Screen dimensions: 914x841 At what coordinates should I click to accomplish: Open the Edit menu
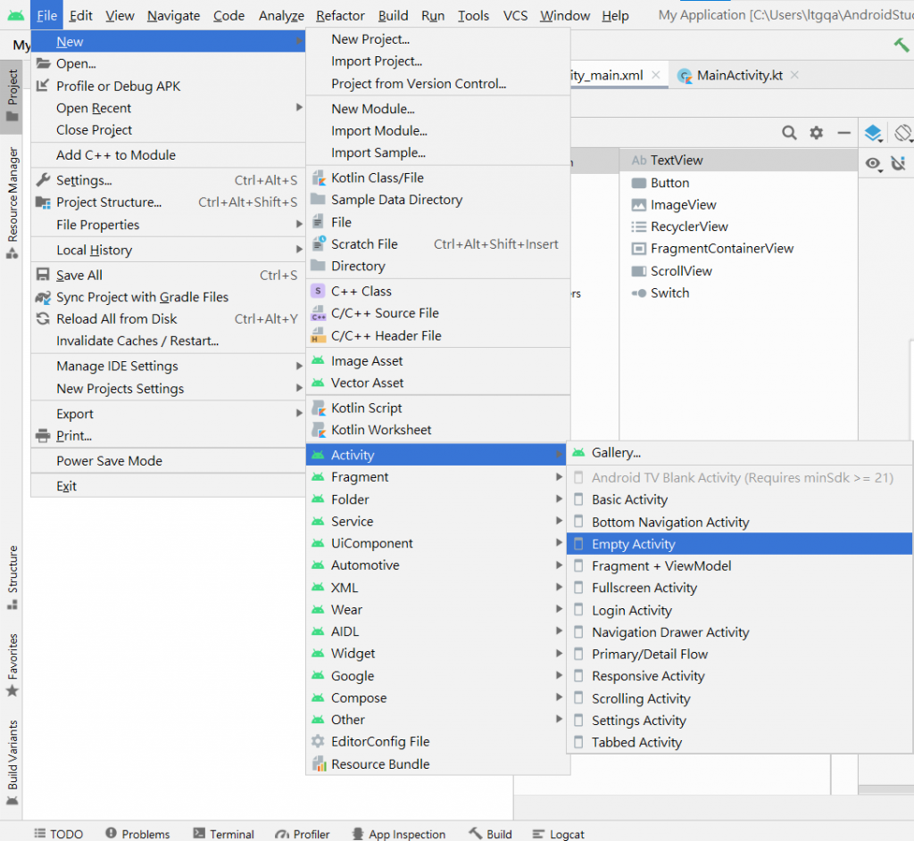pos(80,16)
